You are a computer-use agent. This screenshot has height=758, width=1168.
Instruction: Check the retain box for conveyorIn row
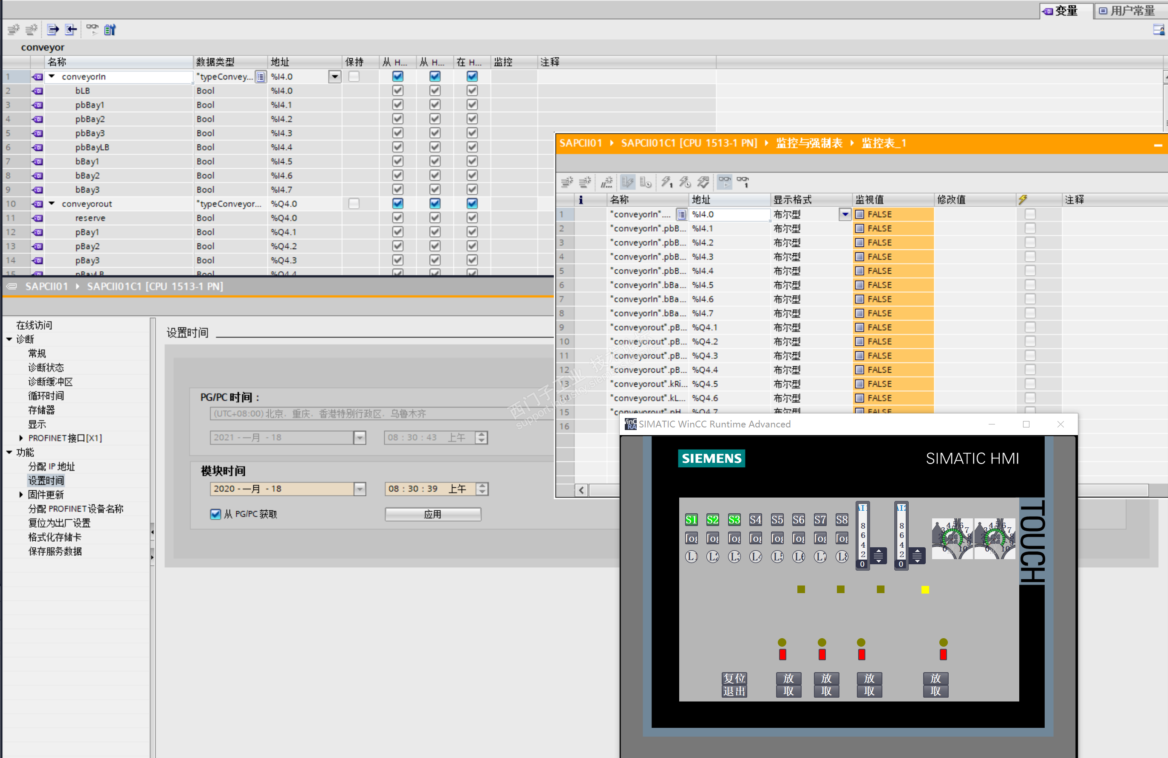pyautogui.click(x=354, y=76)
